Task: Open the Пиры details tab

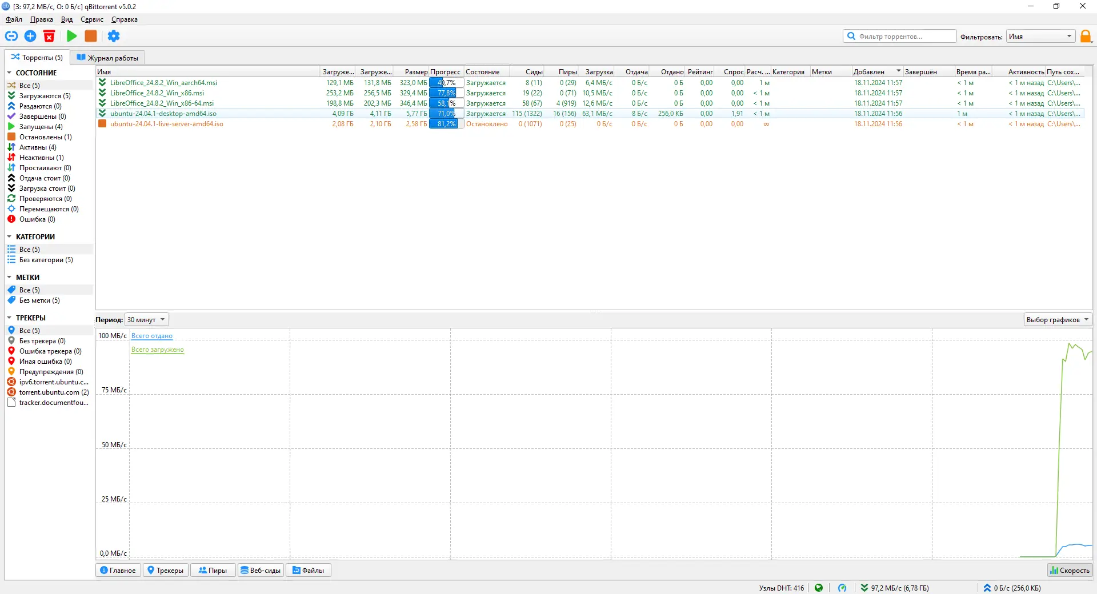Action: pyautogui.click(x=213, y=570)
